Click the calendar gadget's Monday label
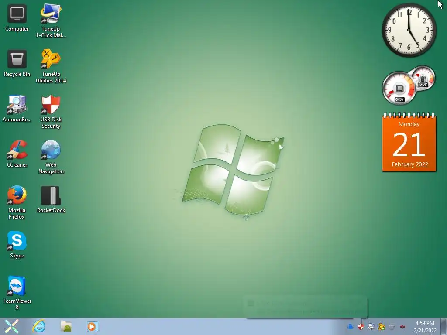The image size is (447, 335). 409,124
